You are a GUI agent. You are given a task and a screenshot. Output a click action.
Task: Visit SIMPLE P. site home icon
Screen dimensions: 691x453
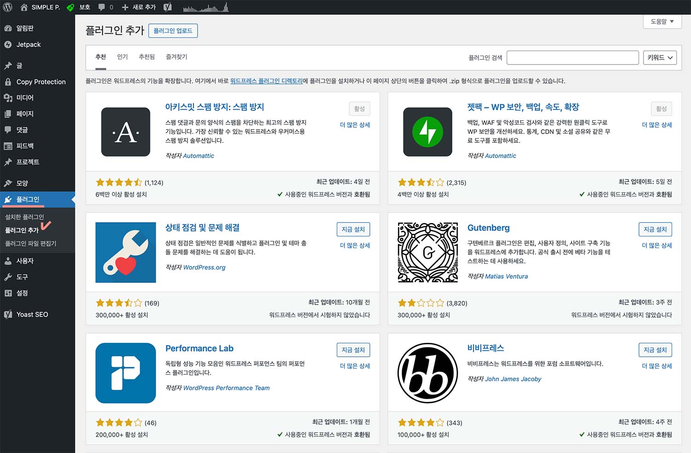tap(24, 7)
